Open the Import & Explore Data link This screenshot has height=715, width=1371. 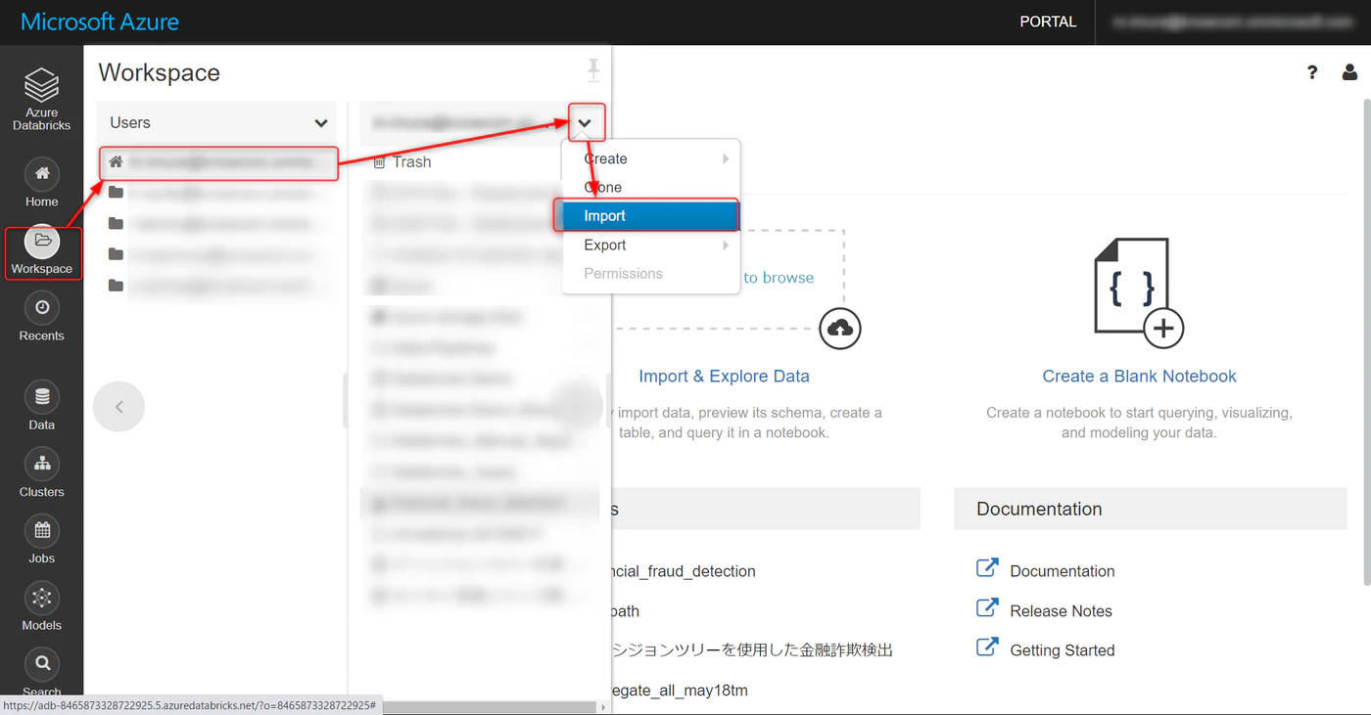tap(724, 377)
